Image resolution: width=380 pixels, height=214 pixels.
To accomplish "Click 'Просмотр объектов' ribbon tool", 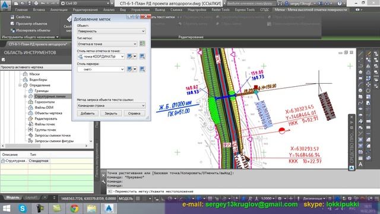I will click(29, 24).
